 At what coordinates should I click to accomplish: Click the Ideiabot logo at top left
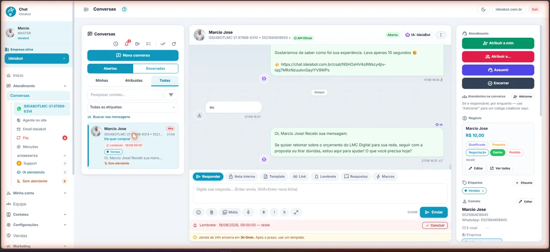tap(11, 12)
